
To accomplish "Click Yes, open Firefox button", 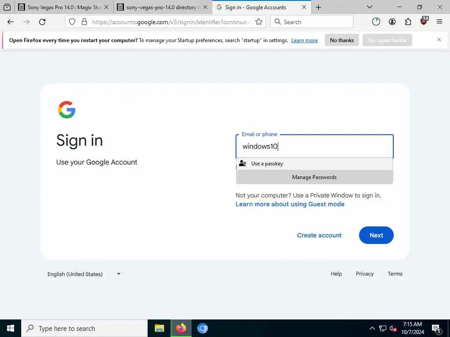I will (x=388, y=40).
